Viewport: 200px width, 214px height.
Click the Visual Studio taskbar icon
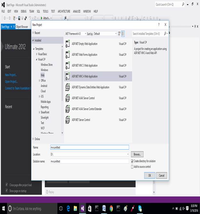(x=82, y=209)
